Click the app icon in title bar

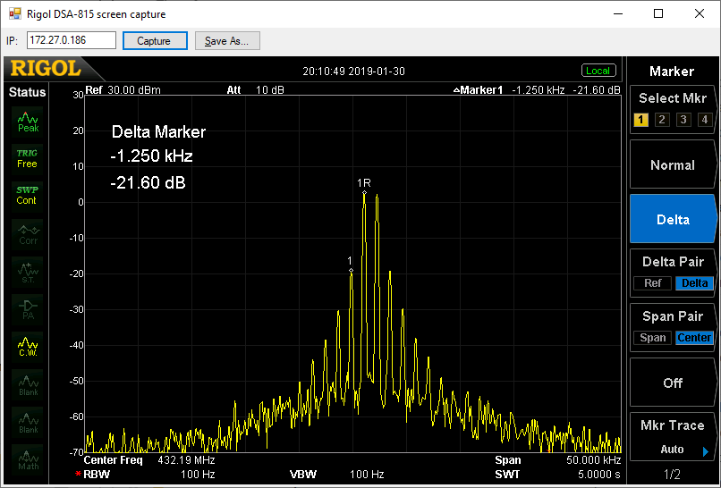[14, 13]
